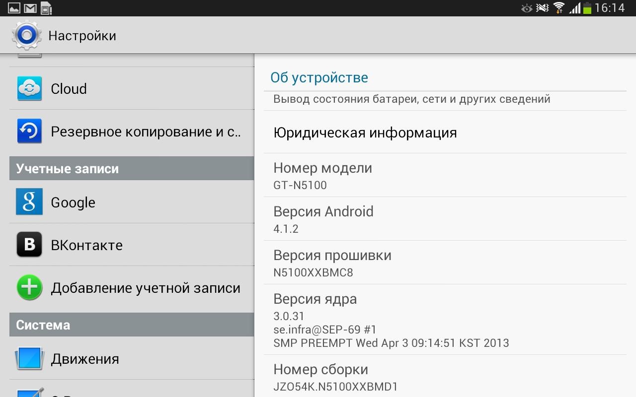Tap the VKontakte account icon
Image resolution: width=636 pixels, height=397 pixels.
coord(29,245)
